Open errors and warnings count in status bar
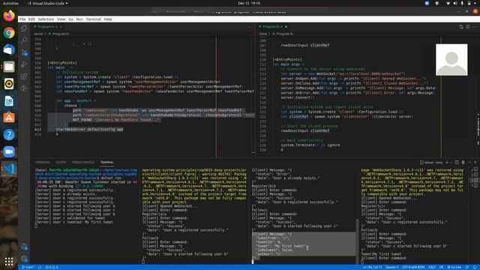480x270 pixels. [52, 267]
